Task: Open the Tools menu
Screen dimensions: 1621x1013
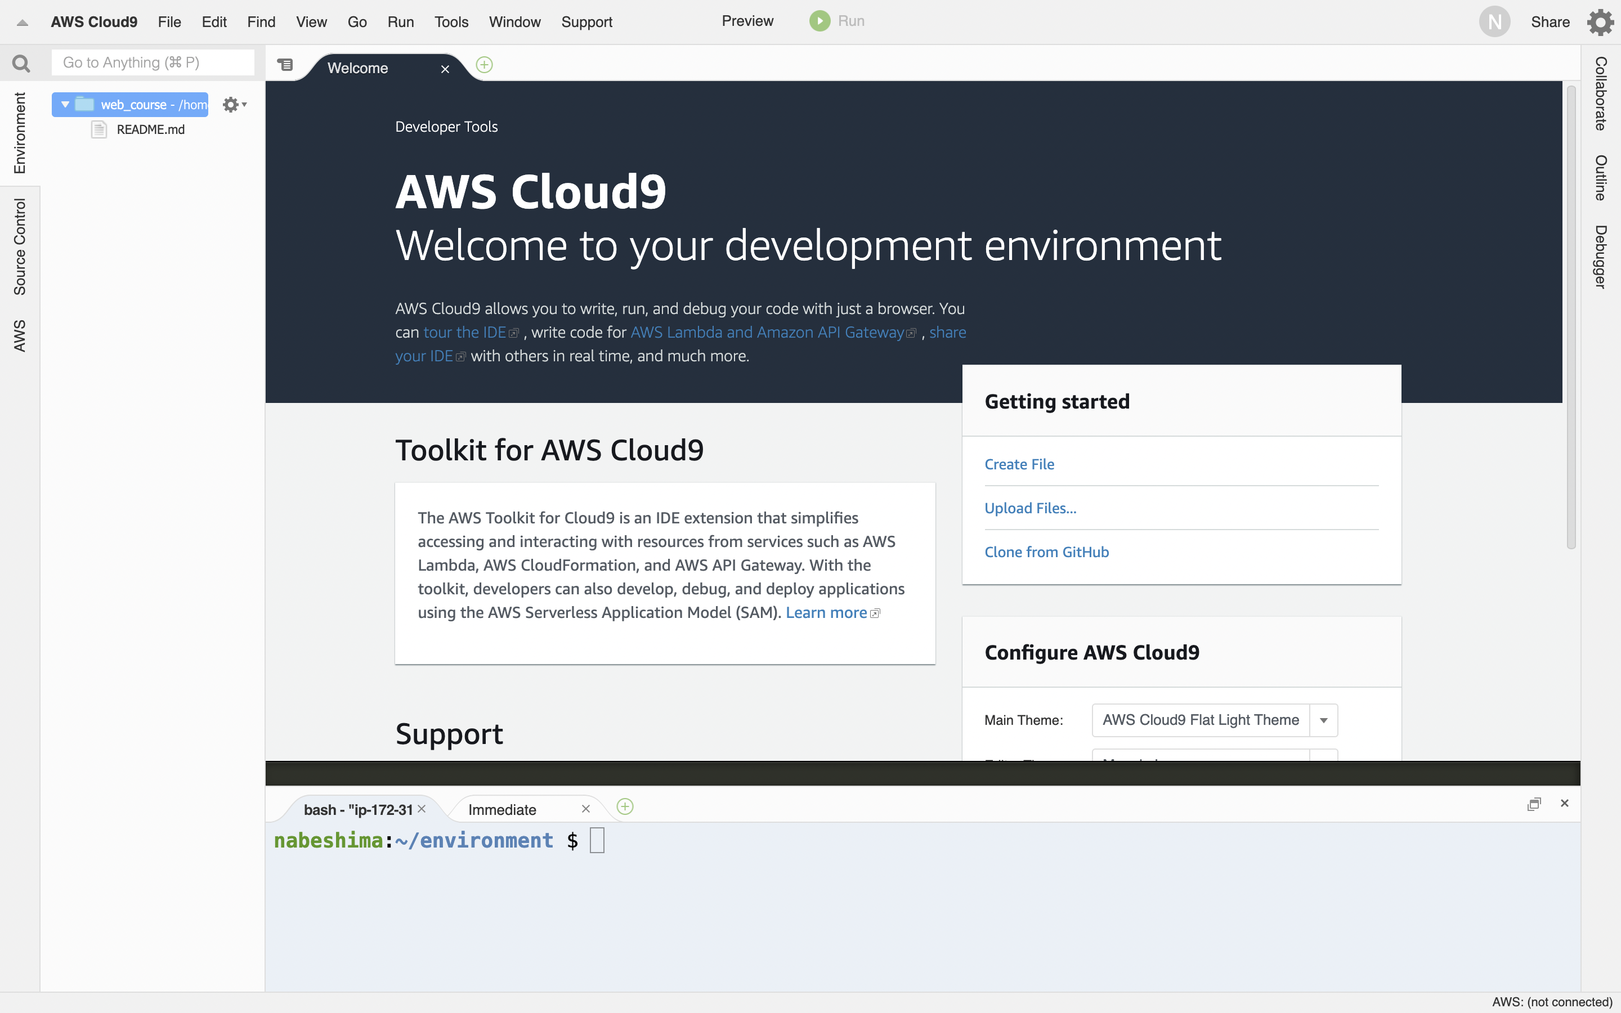Action: tap(451, 22)
